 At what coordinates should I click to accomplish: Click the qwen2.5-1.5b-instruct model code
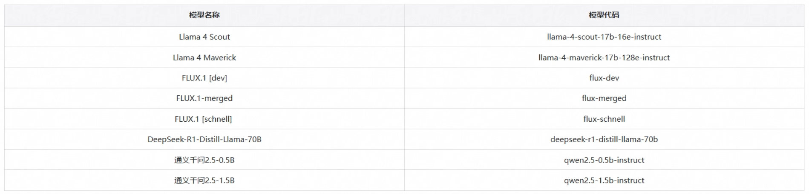(604, 180)
